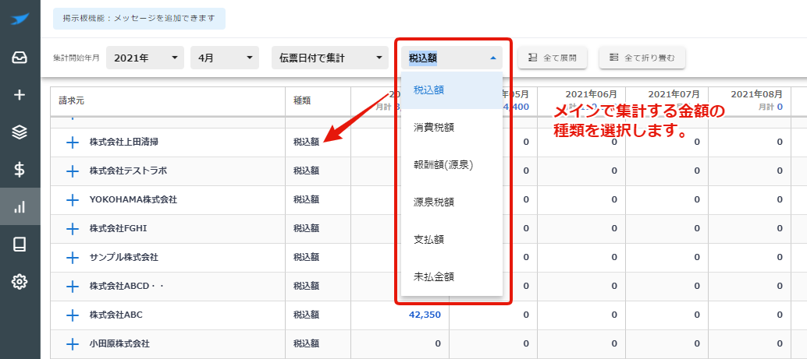The height and width of the screenshot is (359, 807).
Task: Click the plus add sidebar icon
Action: tap(20, 95)
